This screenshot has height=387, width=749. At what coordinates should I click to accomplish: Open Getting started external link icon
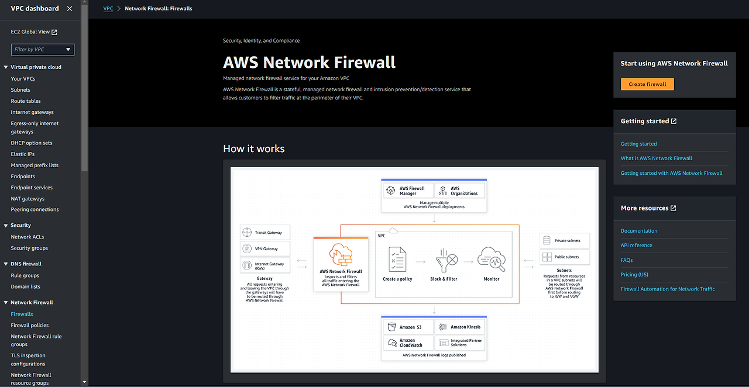point(674,121)
